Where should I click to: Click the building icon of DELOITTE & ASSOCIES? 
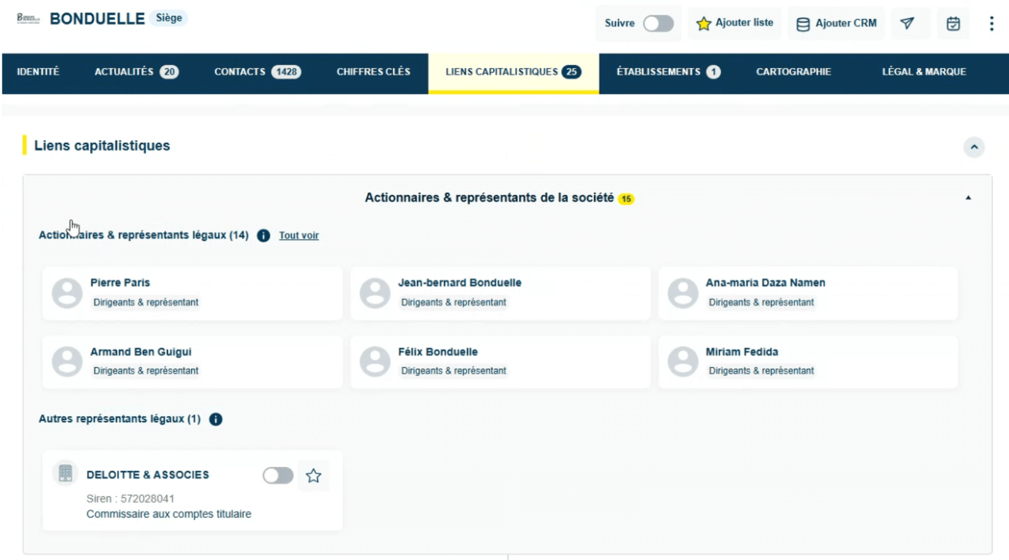(65, 474)
